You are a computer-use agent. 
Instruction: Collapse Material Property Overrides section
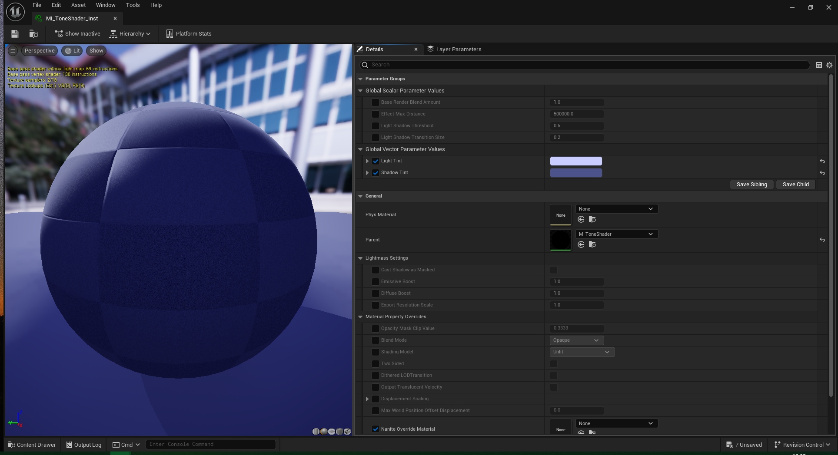tap(360, 317)
